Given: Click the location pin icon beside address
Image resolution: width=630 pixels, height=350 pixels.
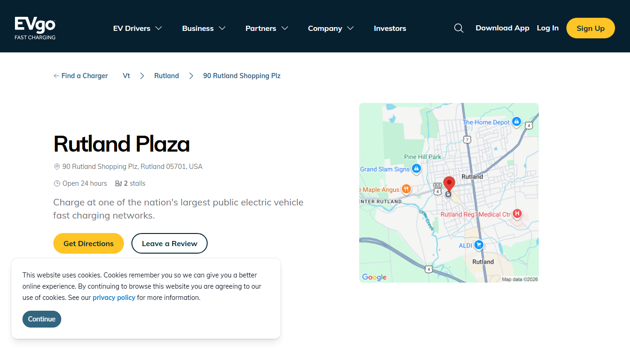Looking at the screenshot, I should click(x=57, y=167).
